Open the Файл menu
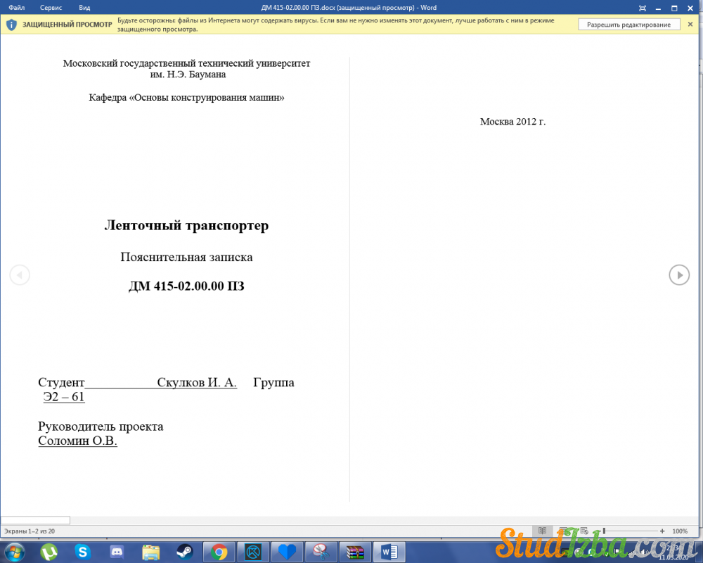Screen dimensions: 703x563 [17, 8]
